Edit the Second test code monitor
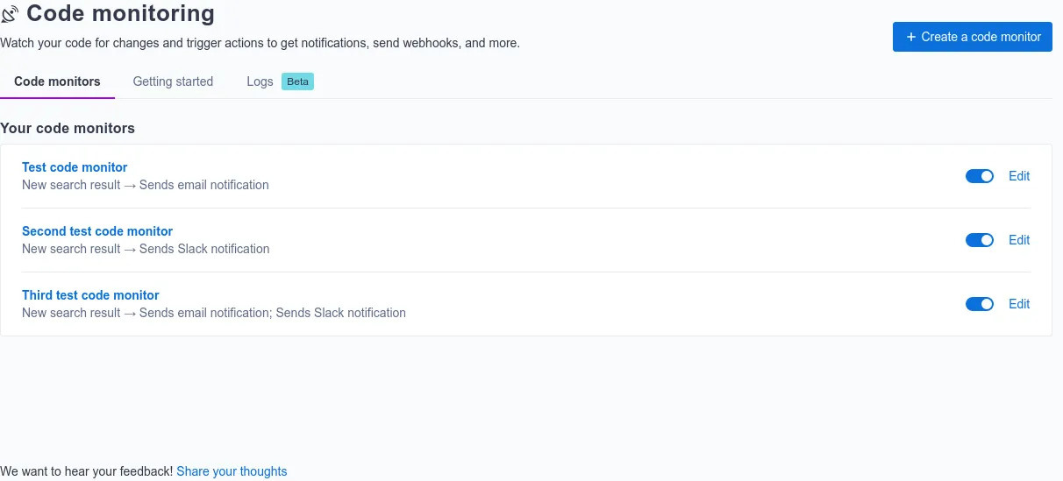 (x=1019, y=240)
